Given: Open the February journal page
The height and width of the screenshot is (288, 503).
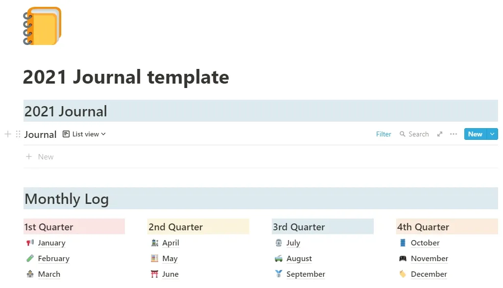Looking at the screenshot, I should pyautogui.click(x=53, y=258).
